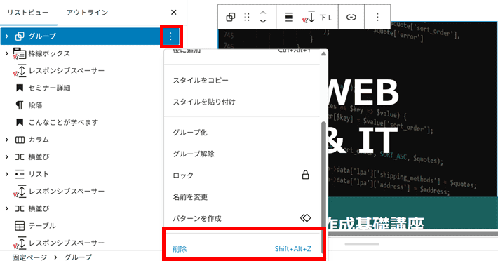498x261 pixels.
Task: Click セミナー詳細 heading bookmark icon
Action: (x=20, y=88)
